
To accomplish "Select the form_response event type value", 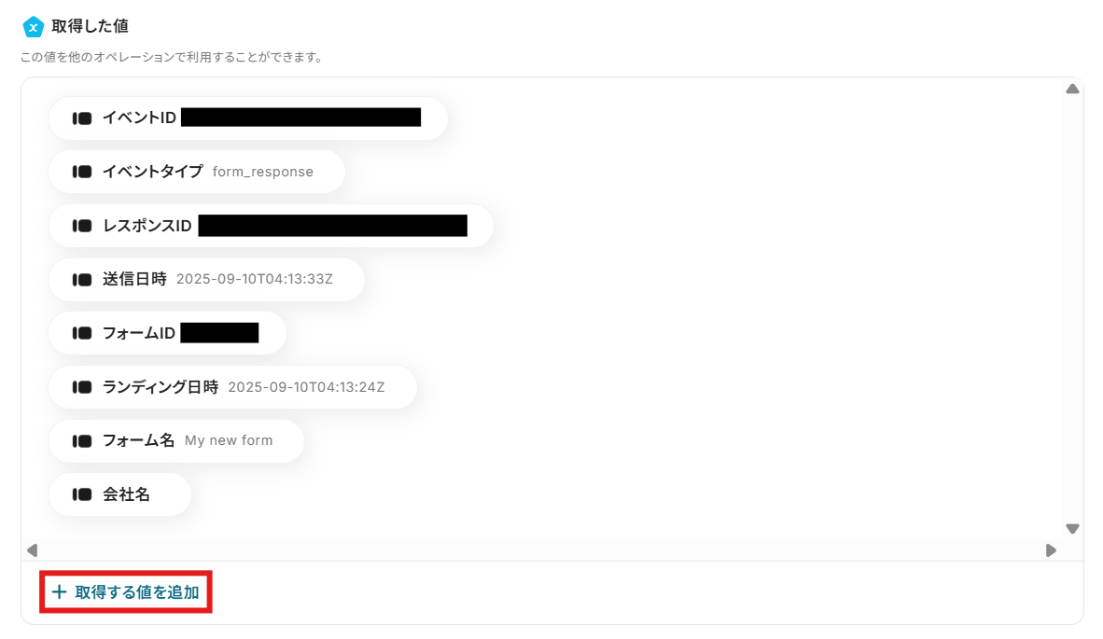I will [263, 172].
